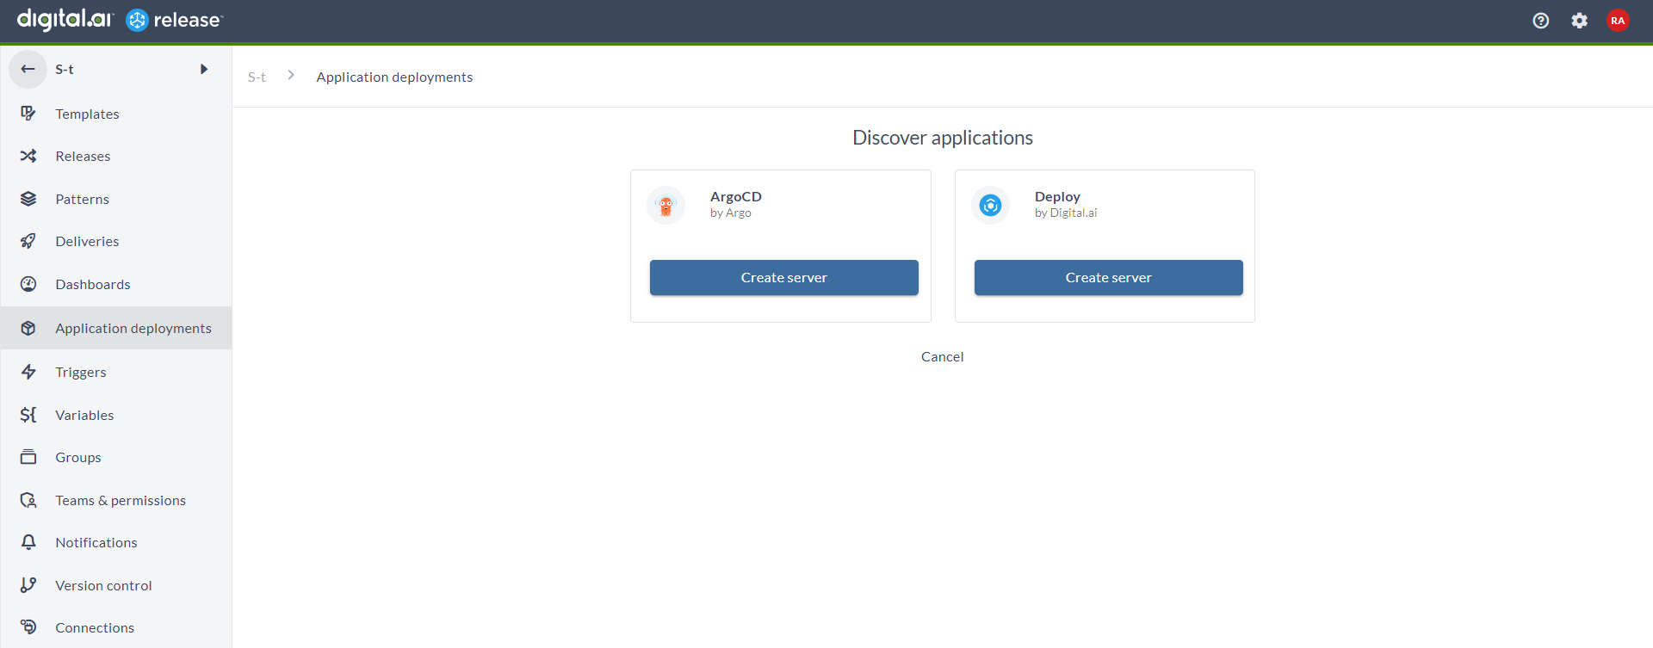Click the 'by Argo' subtitle
Screen dimensions: 1653x648
click(x=730, y=213)
